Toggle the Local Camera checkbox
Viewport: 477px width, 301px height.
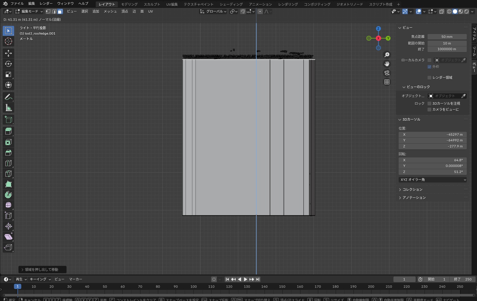(x=429, y=60)
